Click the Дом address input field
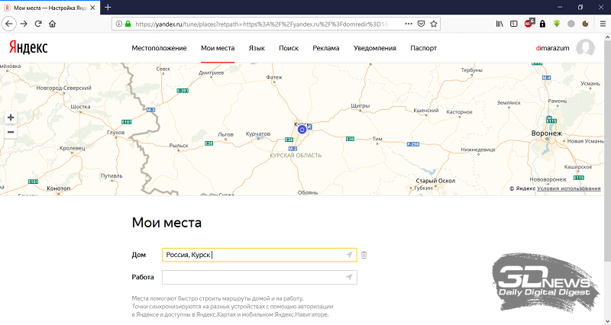The image size is (611, 325). (260, 255)
